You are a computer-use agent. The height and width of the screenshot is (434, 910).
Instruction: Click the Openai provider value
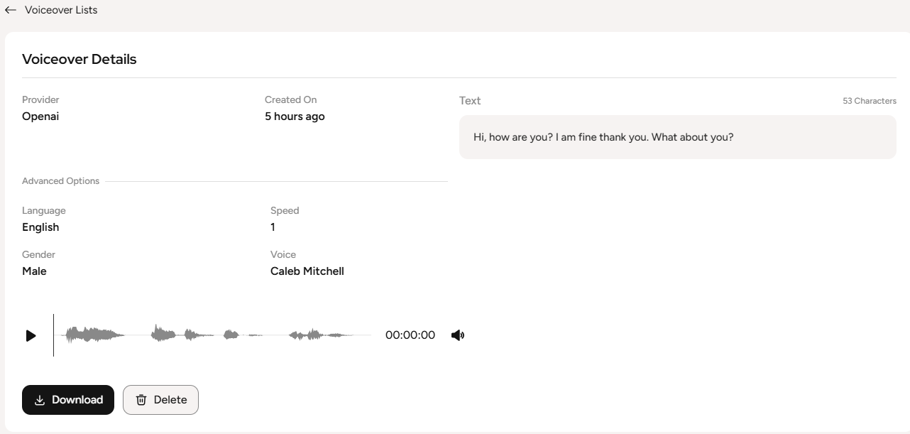40,116
